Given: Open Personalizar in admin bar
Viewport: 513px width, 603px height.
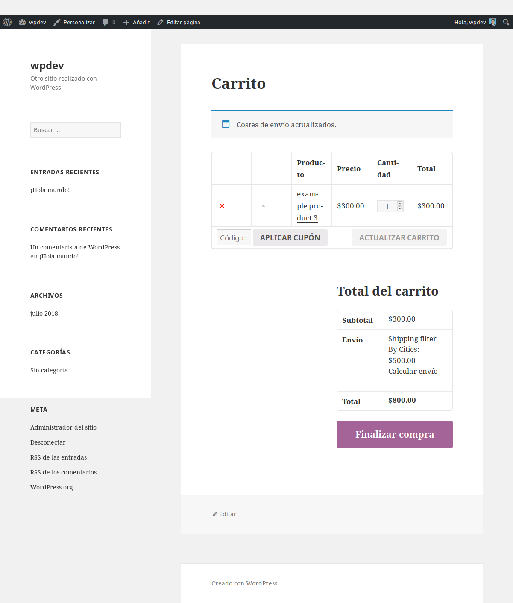Looking at the screenshot, I should pyautogui.click(x=74, y=22).
